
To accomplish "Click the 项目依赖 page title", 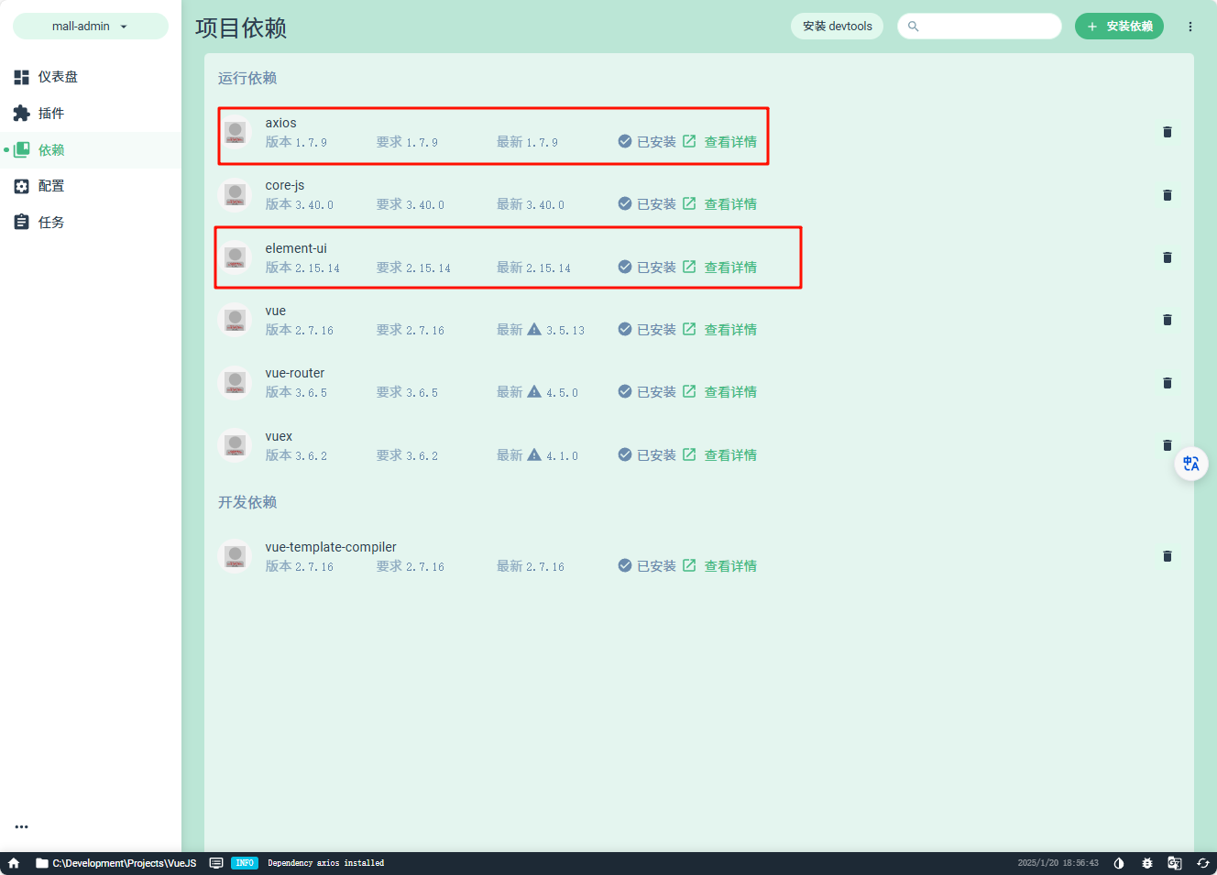I will click(x=241, y=28).
